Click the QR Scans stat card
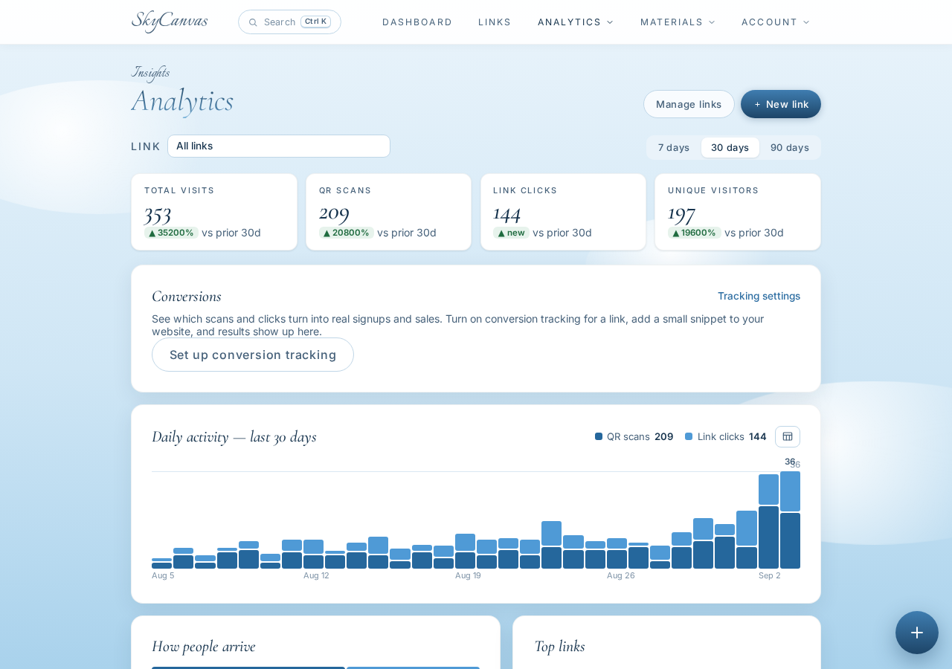Screen dimensions: 952x669 [388, 212]
